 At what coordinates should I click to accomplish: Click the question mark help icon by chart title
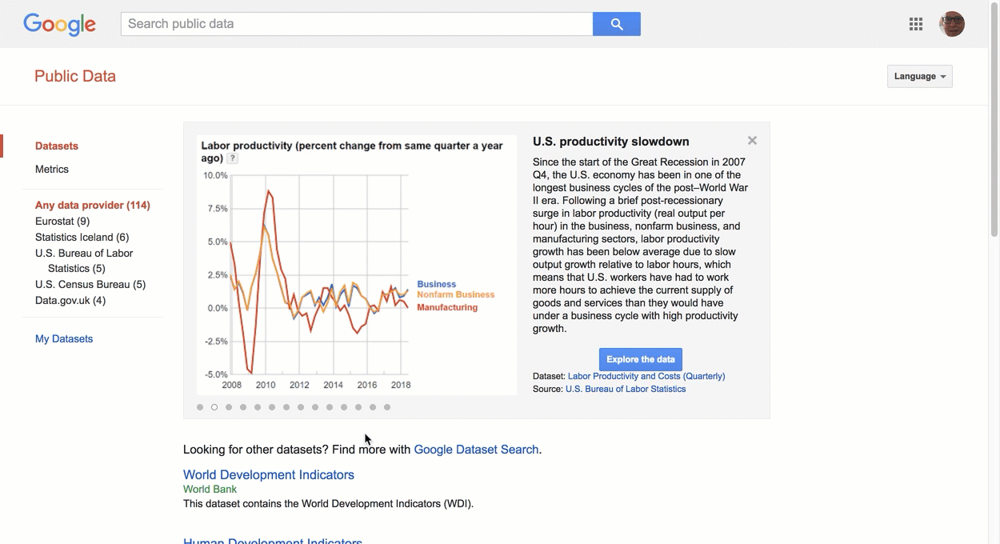[232, 158]
